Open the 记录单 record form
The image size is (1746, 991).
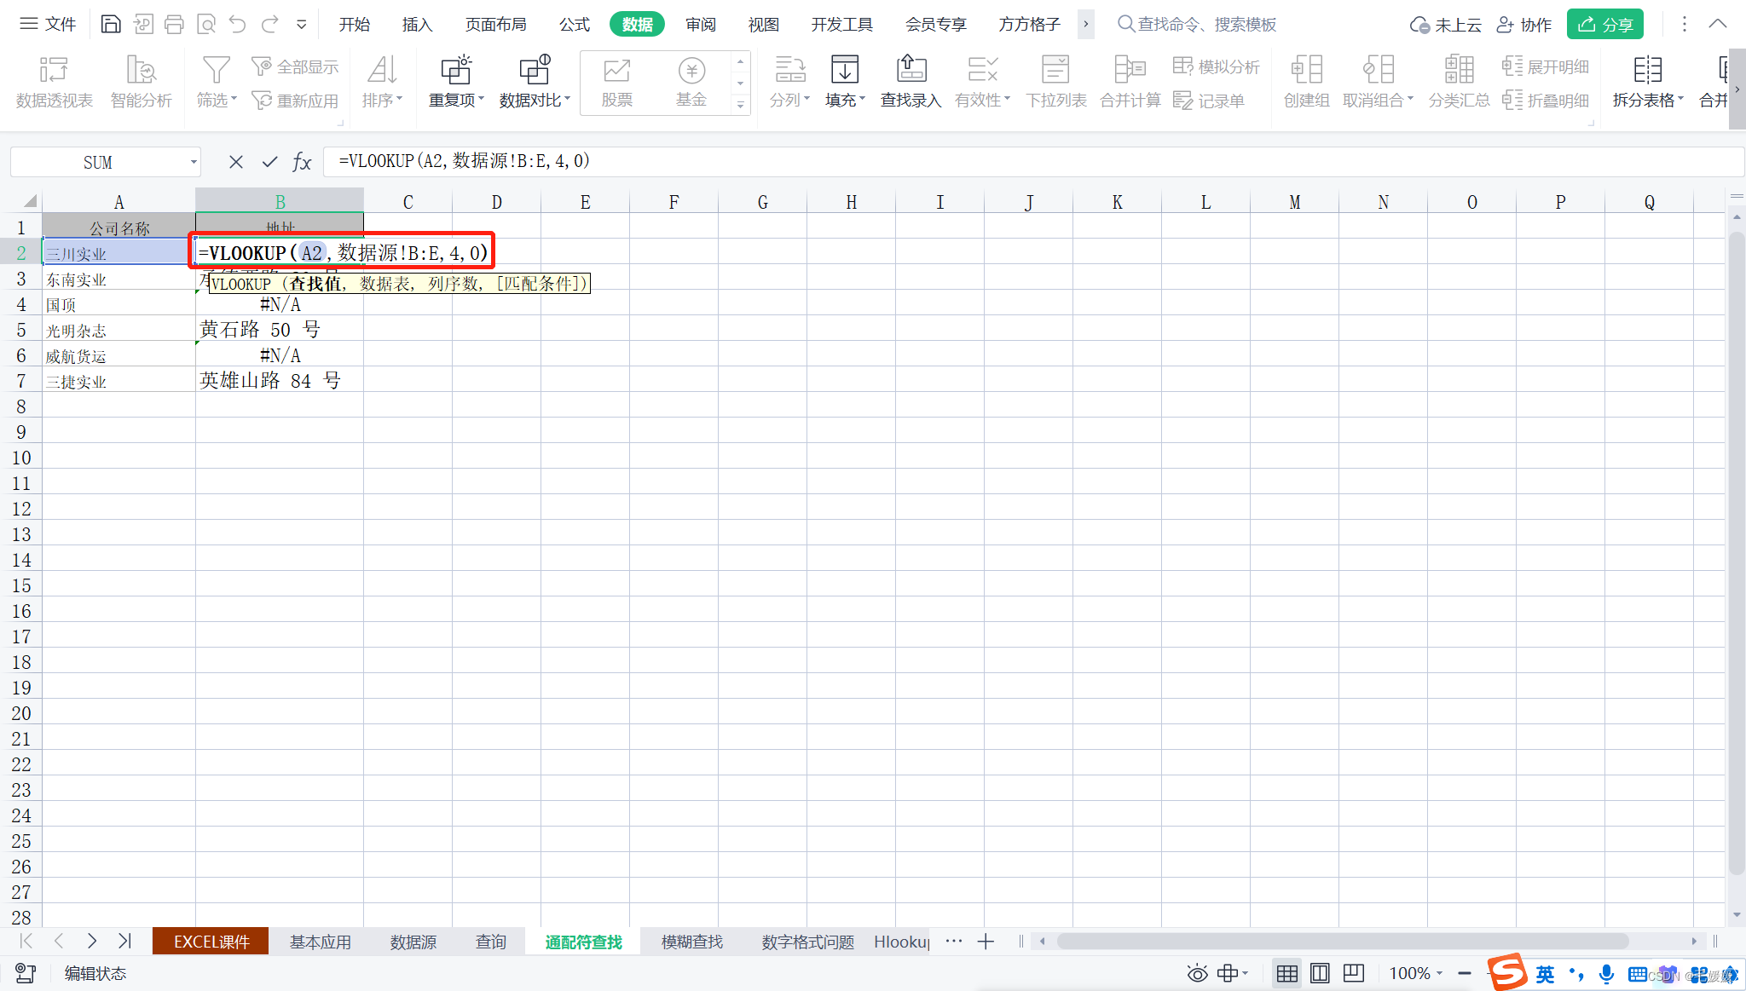(x=1209, y=101)
